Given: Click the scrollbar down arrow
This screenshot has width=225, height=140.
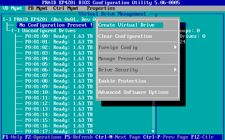Looking at the screenshot, I should tap(153, 132).
